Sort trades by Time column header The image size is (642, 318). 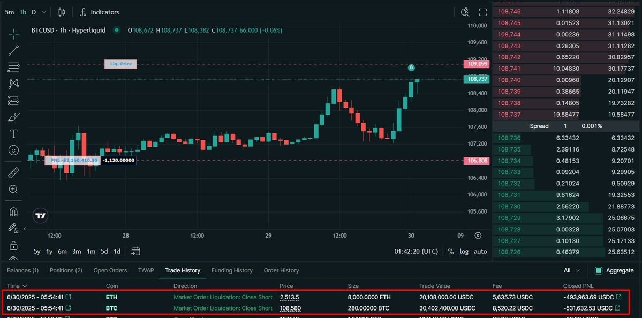(x=17, y=286)
